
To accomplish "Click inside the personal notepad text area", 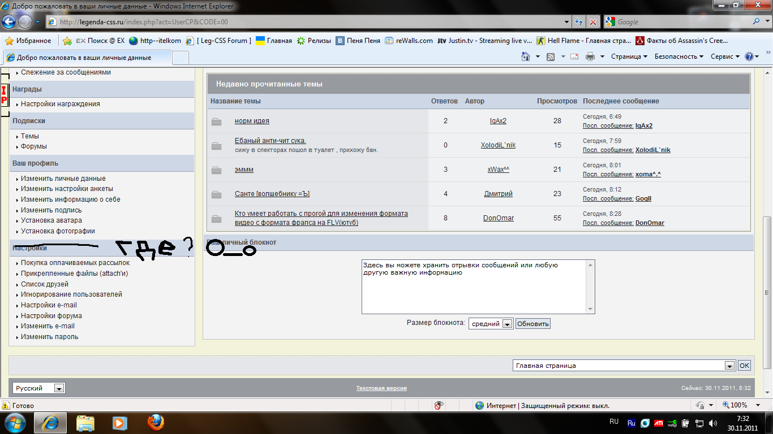I will 474,287.
